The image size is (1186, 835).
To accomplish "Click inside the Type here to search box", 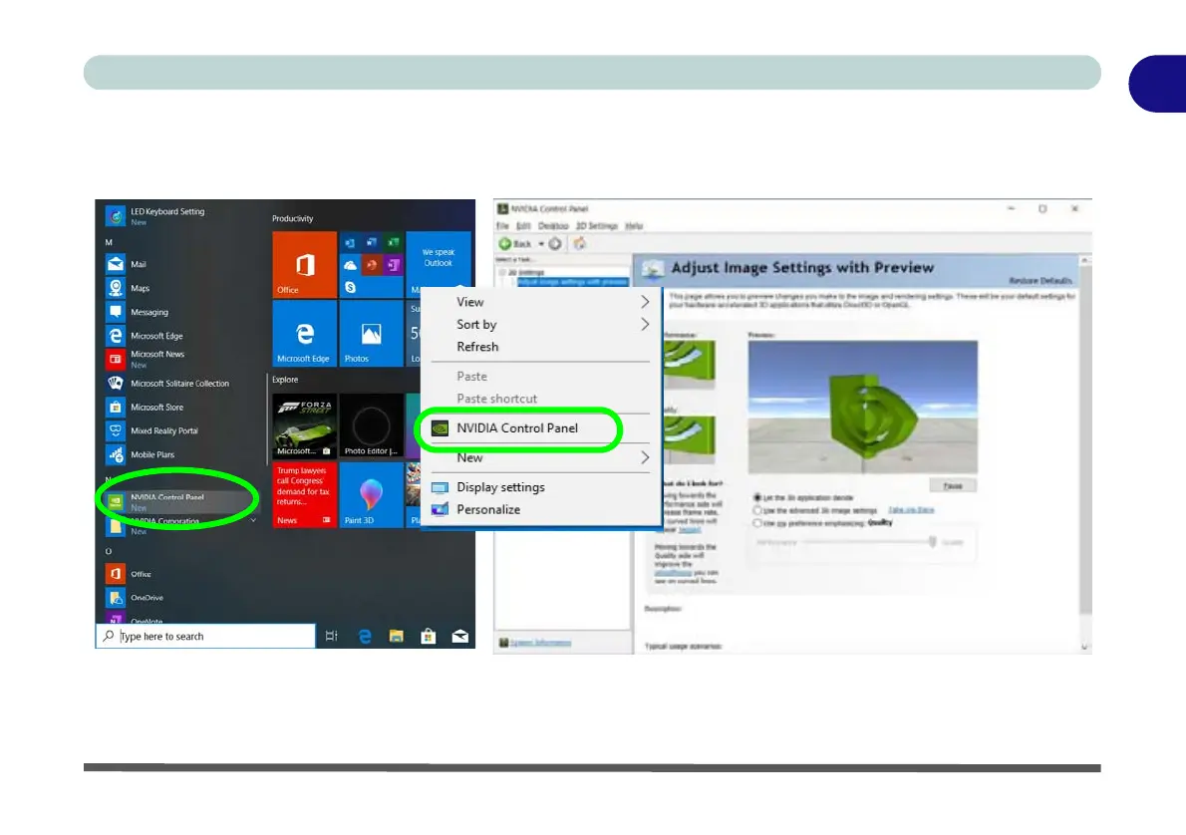I will (x=205, y=636).
